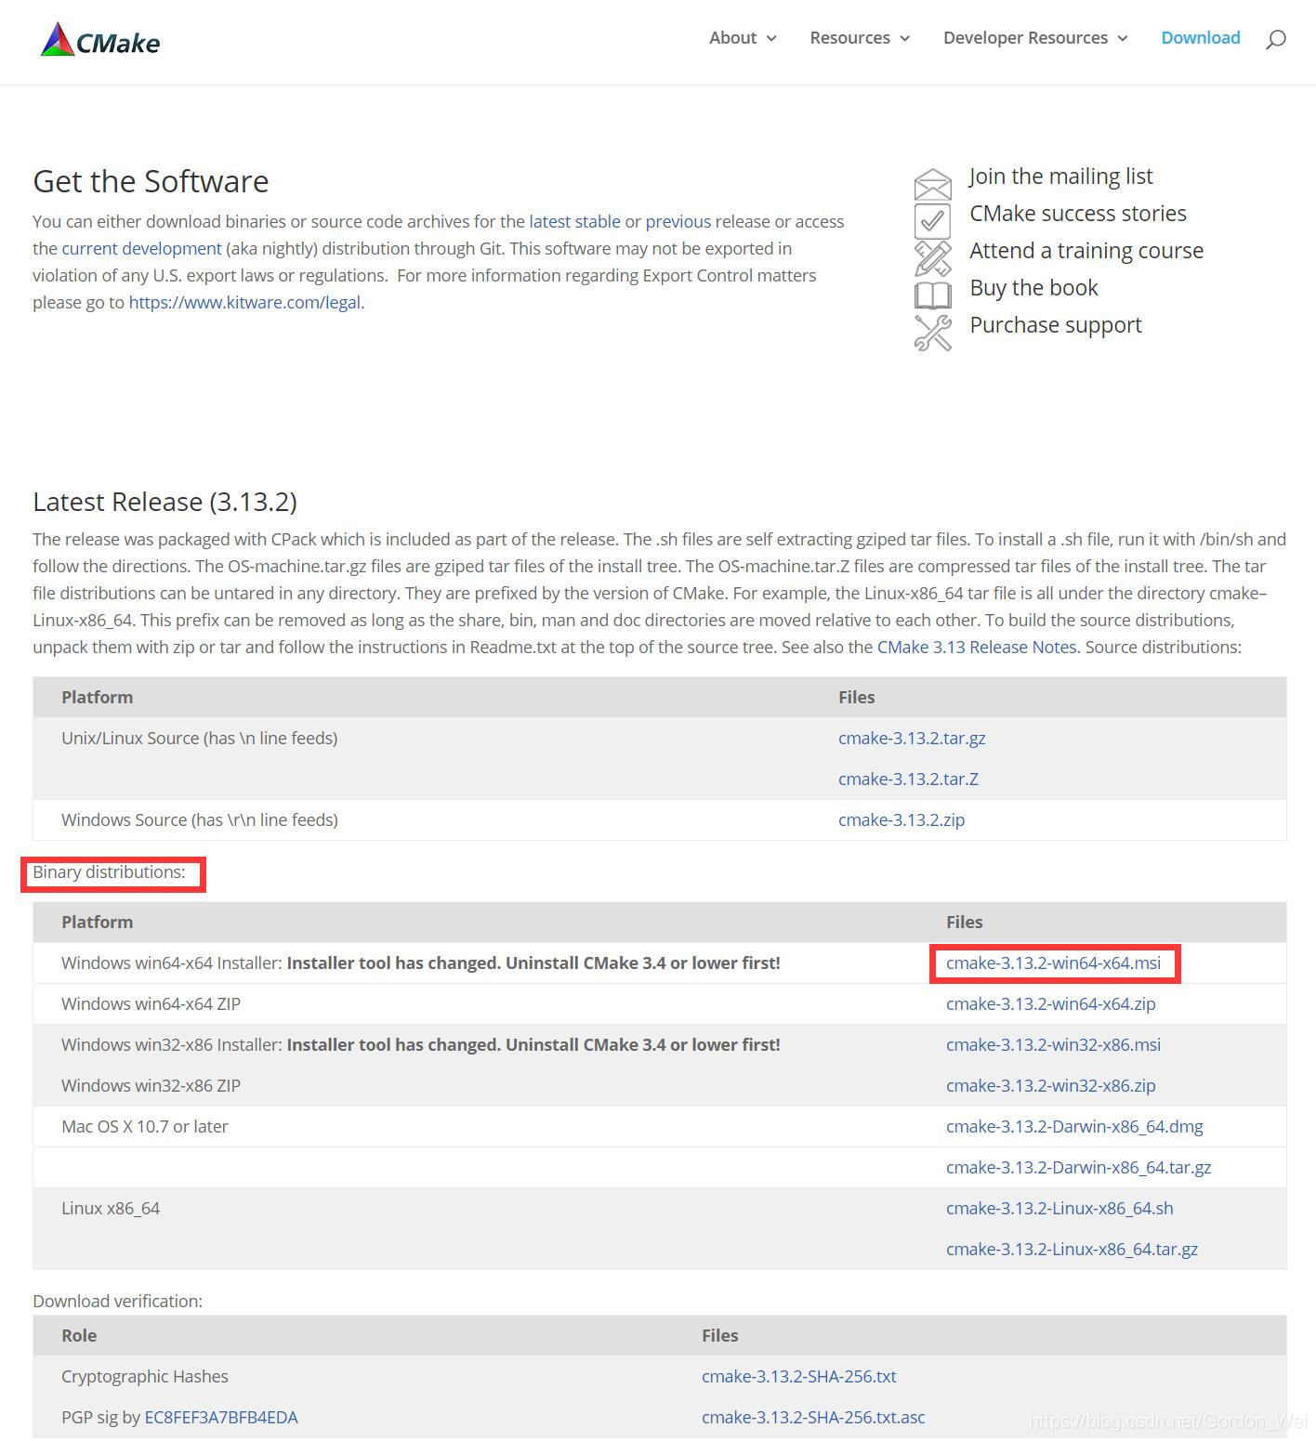
Task: Download cmake-3.13.2.tar.gz source
Action: point(912,739)
